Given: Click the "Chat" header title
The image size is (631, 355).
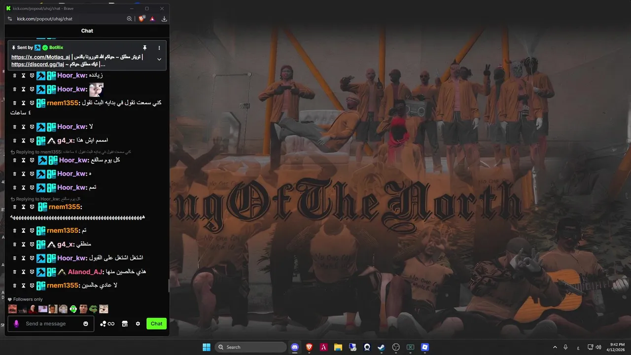Looking at the screenshot, I should pyautogui.click(x=87, y=31).
